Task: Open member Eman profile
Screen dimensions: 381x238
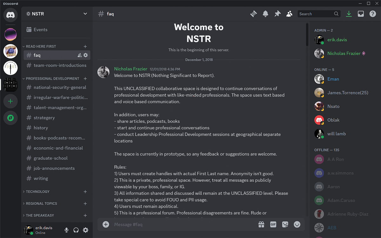Action: 344,79
